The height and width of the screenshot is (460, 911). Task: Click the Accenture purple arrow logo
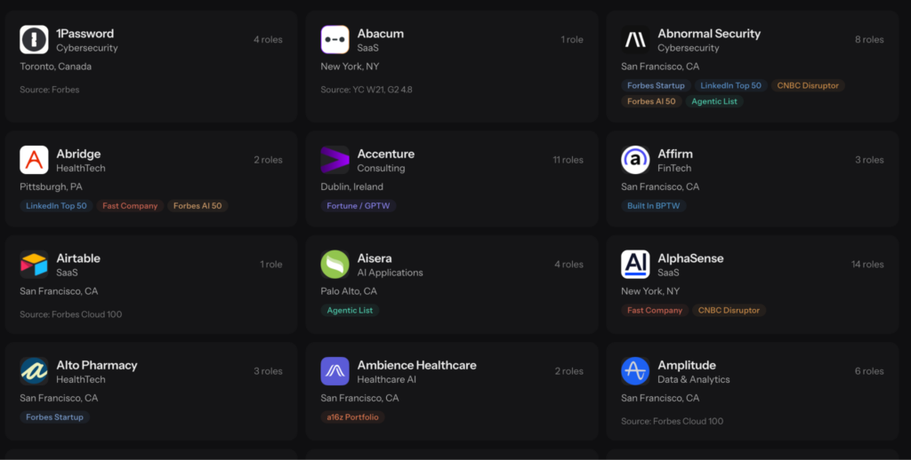tap(335, 160)
